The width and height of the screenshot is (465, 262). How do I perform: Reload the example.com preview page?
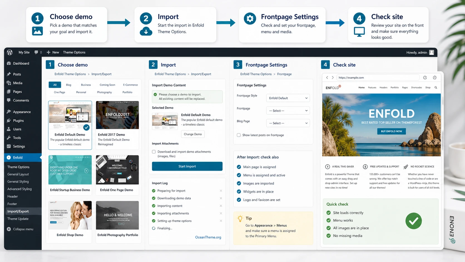pyautogui.click(x=425, y=78)
